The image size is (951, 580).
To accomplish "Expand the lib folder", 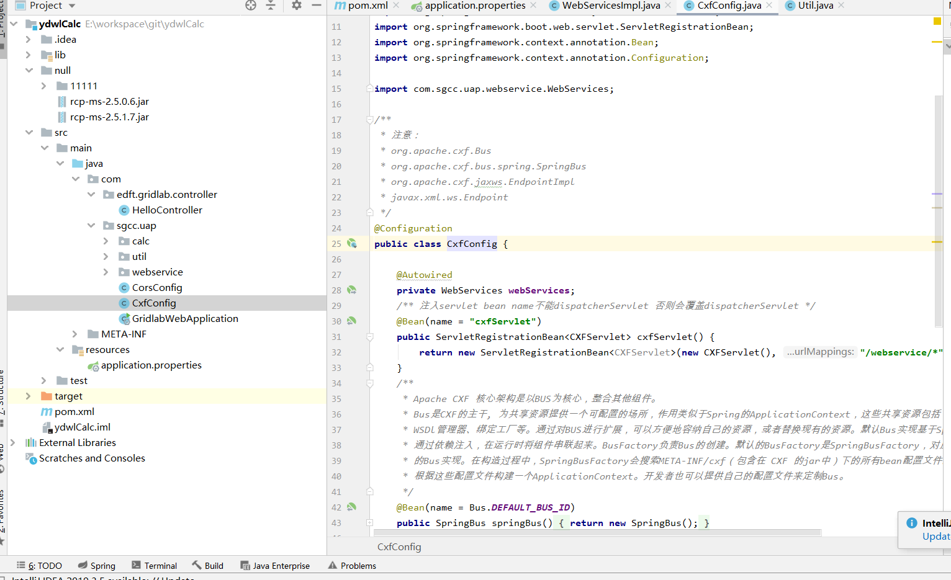I will (29, 55).
